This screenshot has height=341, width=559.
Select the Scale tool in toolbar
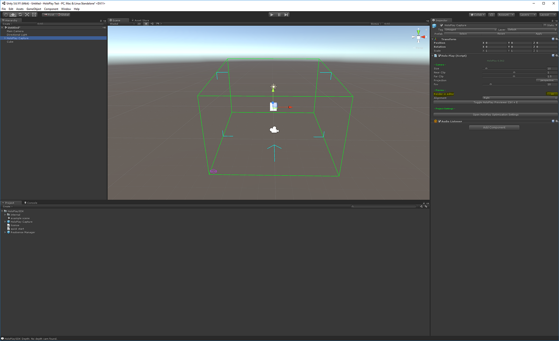(x=27, y=15)
